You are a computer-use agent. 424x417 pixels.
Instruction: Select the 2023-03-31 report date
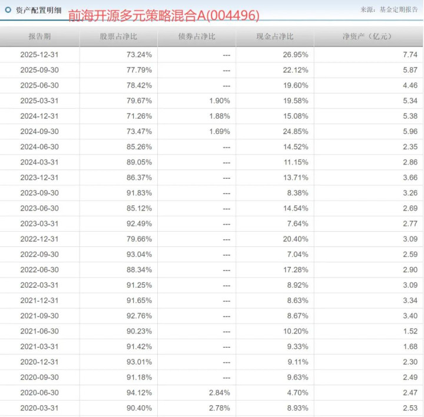(x=39, y=223)
